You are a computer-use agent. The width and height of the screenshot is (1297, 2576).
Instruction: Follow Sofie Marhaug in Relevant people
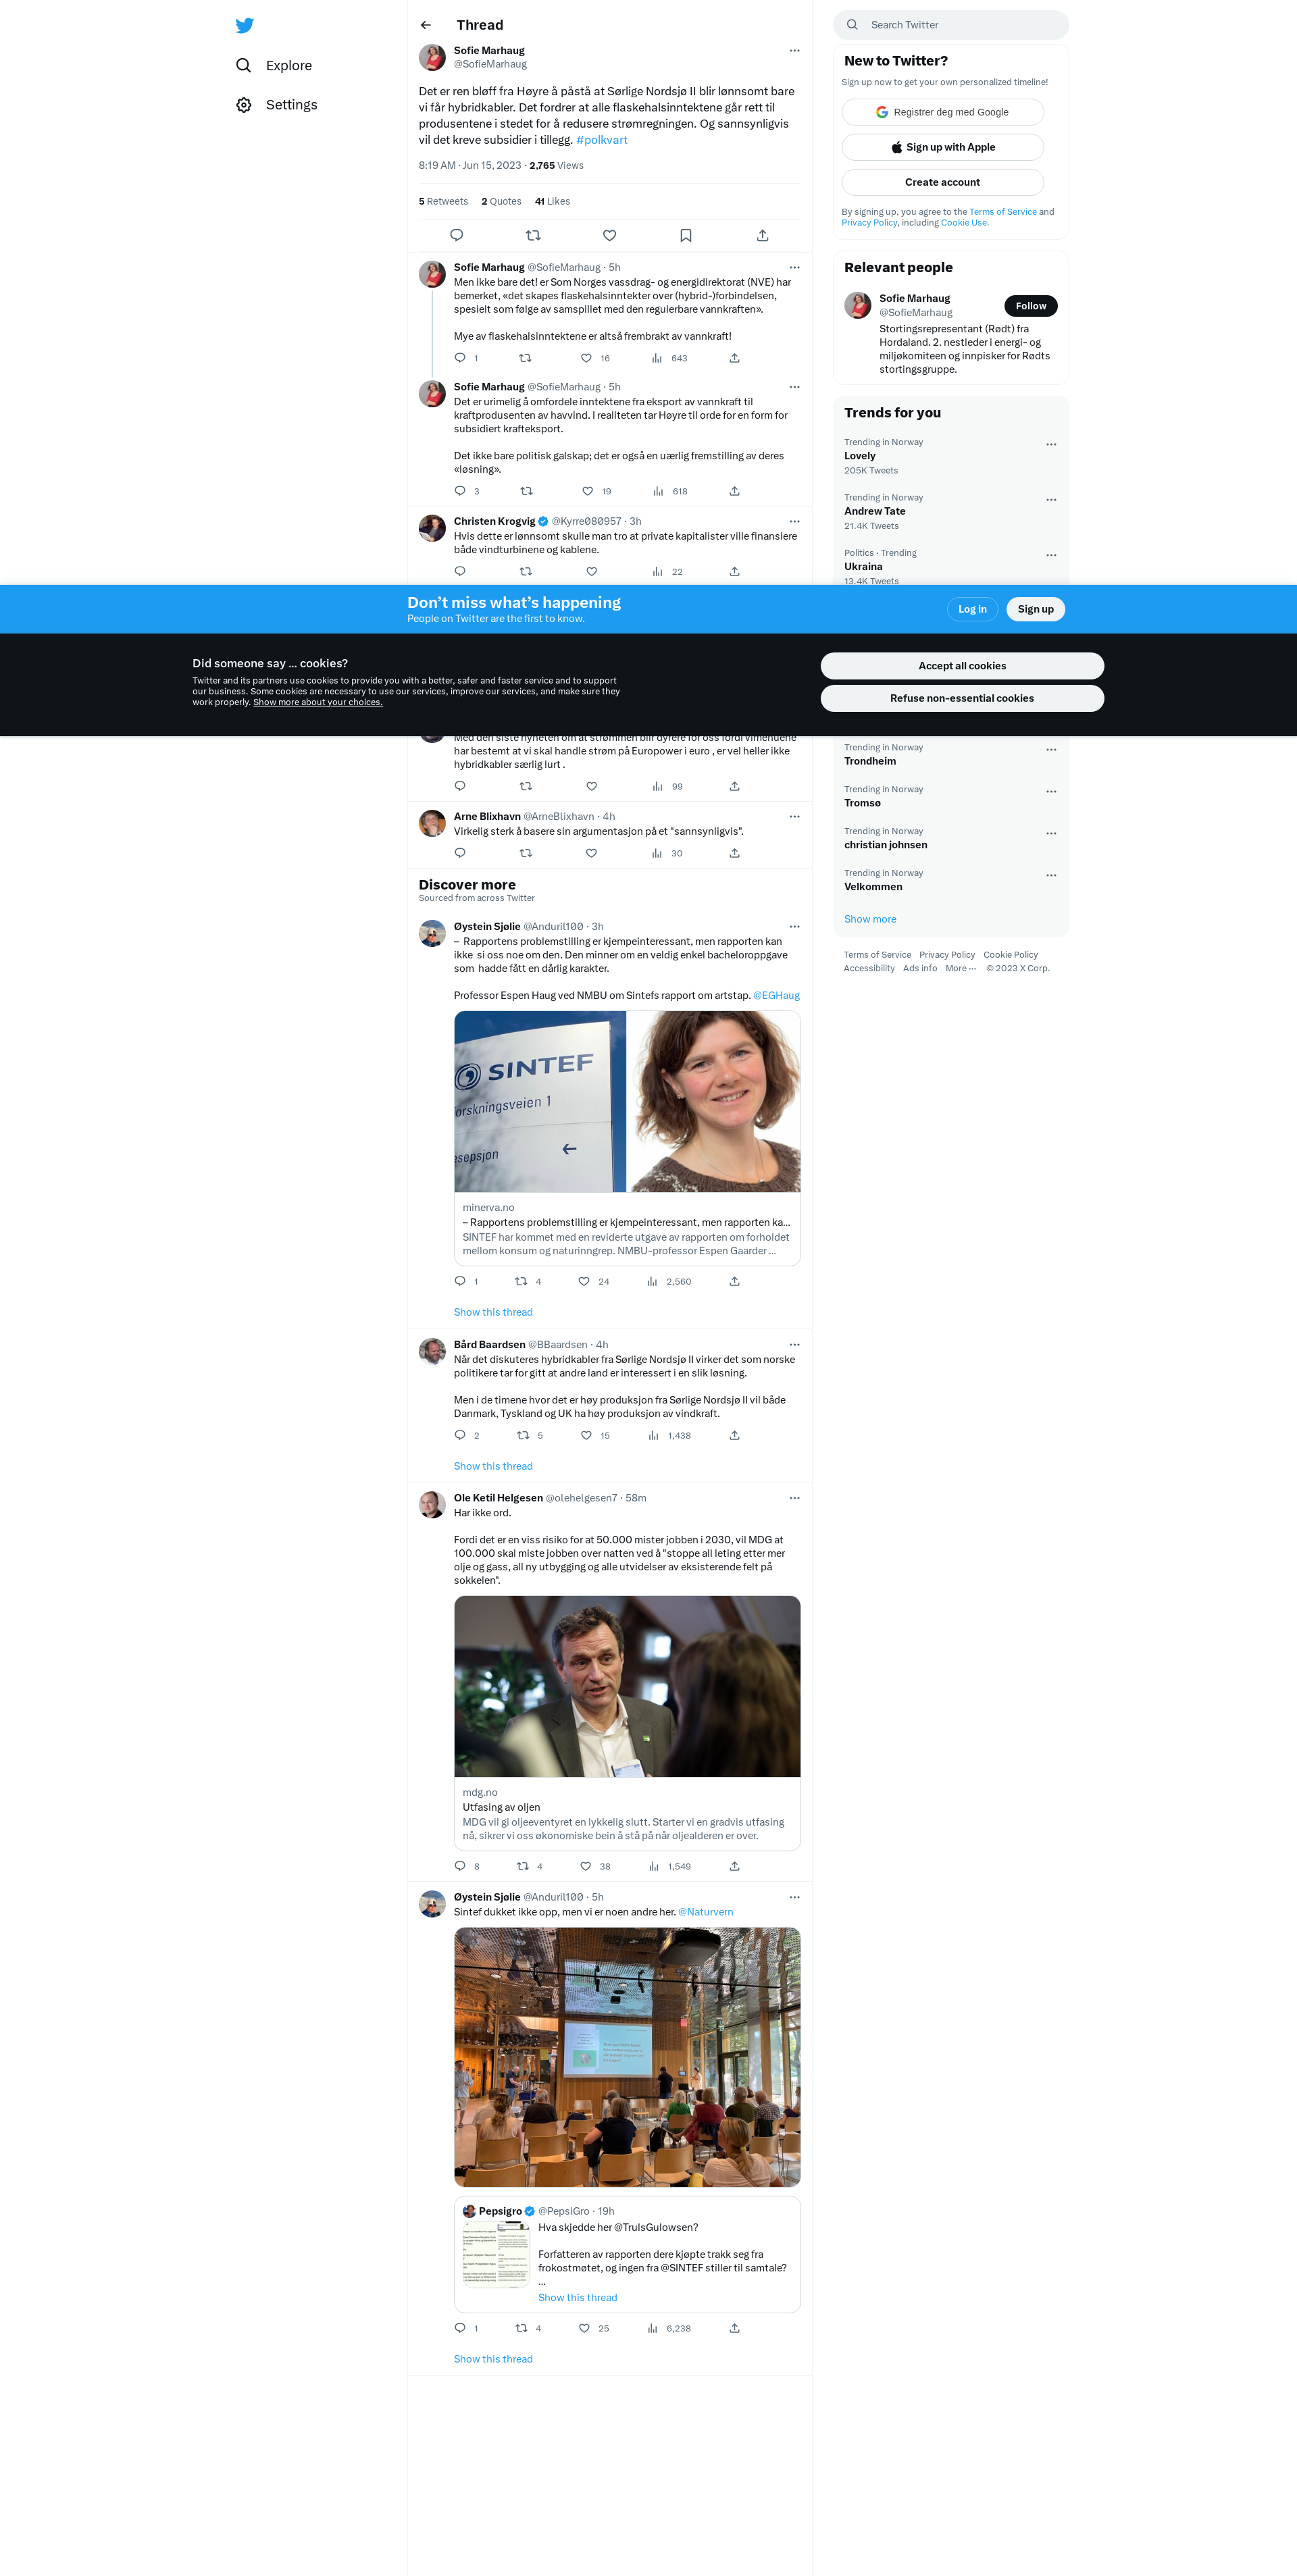point(1030,306)
